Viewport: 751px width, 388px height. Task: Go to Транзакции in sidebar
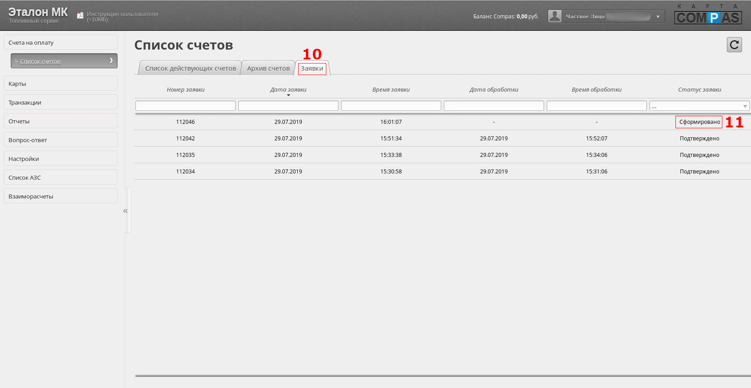coord(60,102)
